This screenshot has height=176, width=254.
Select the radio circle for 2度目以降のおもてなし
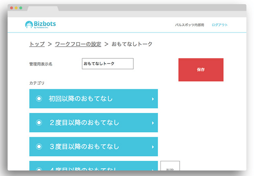39,123
